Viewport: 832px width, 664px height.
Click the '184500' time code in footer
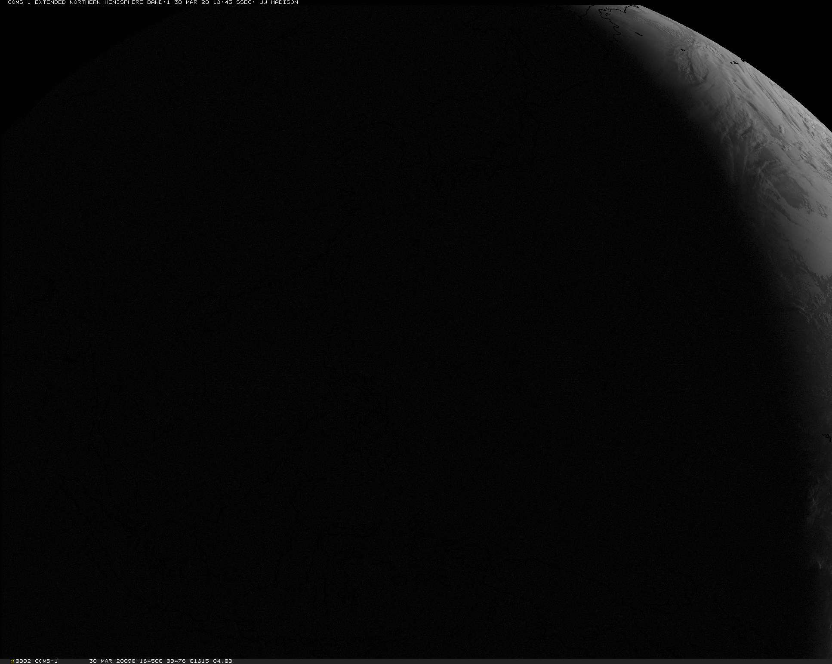151,661
